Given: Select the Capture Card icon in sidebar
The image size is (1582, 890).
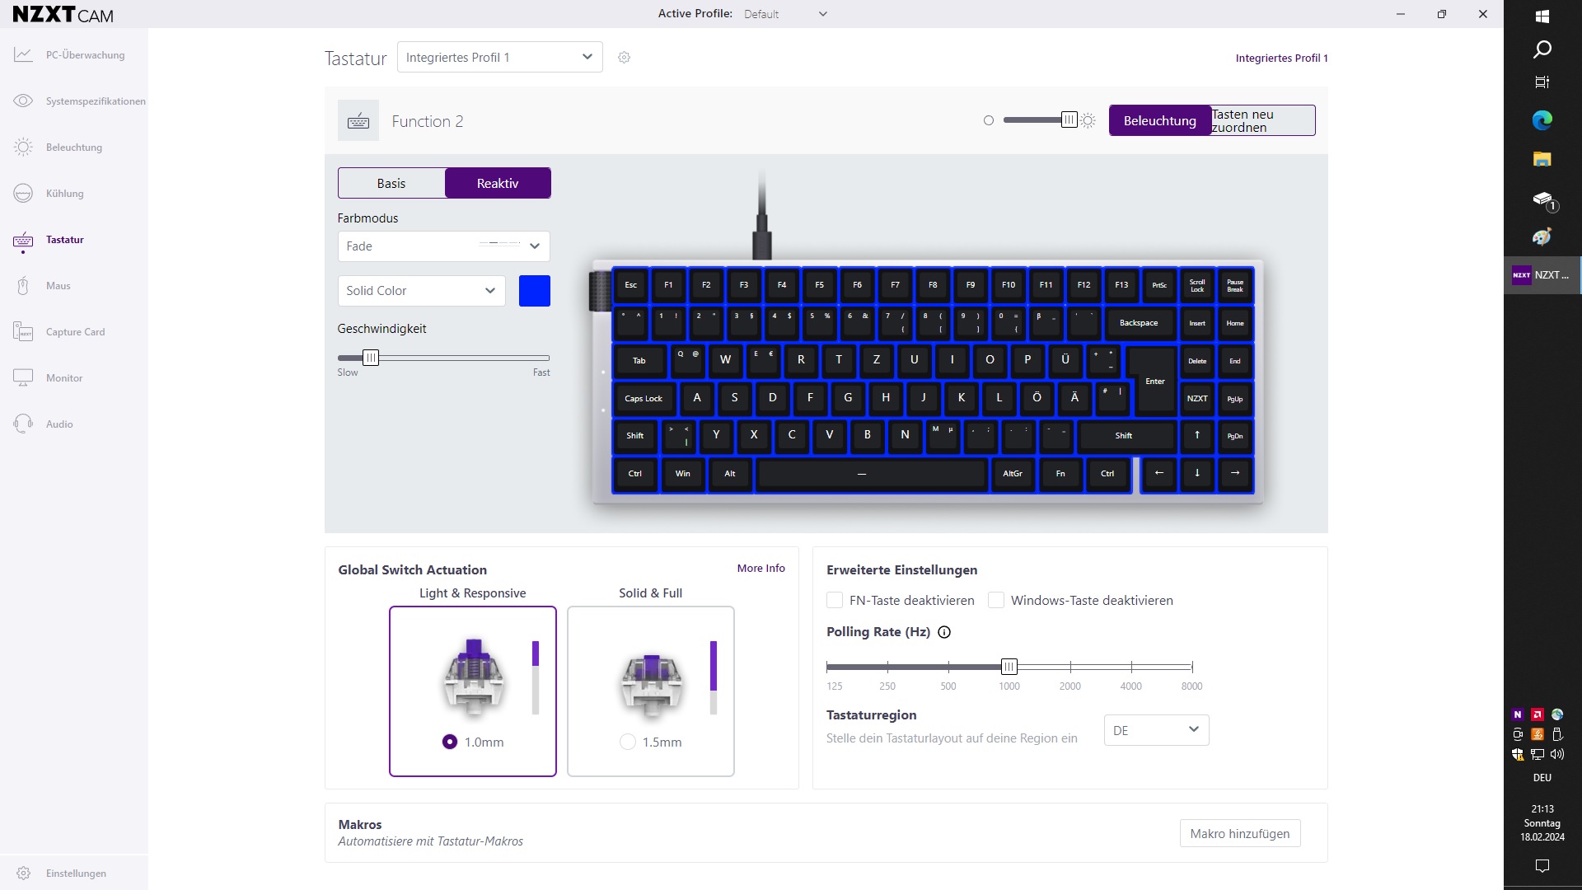Looking at the screenshot, I should pos(23,332).
